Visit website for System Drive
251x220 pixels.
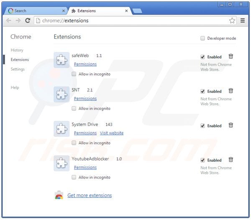[112, 133]
